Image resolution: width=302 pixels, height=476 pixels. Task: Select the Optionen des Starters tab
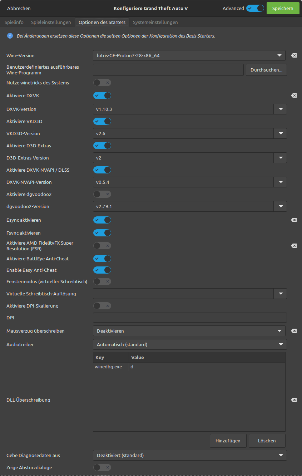point(102,22)
